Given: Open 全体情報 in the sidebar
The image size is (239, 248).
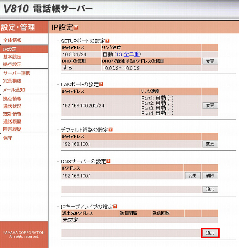Looking at the screenshot, I should pos(12,40).
